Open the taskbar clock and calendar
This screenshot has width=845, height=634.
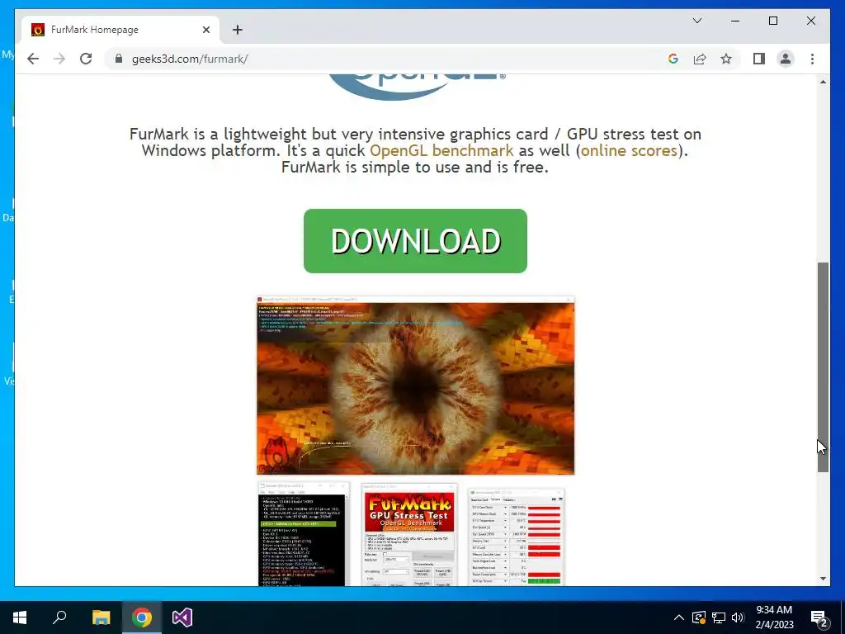click(774, 617)
